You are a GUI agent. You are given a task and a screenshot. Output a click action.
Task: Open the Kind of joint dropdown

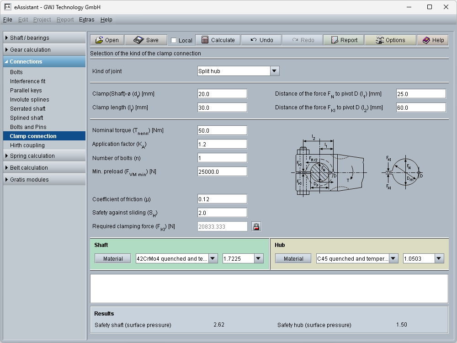point(274,71)
